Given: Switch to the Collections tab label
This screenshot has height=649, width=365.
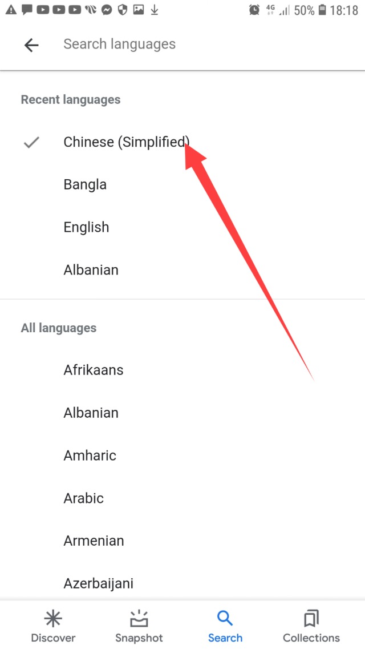Looking at the screenshot, I should point(311,638).
